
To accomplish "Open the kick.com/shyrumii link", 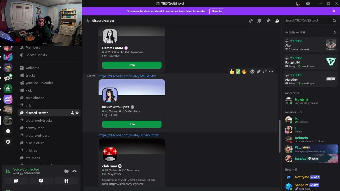I will pos(126,184).
